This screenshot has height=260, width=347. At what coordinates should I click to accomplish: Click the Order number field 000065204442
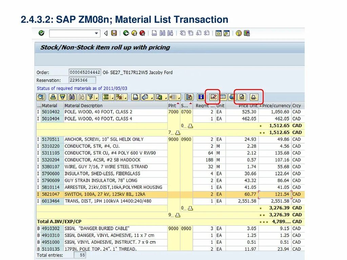coord(85,72)
